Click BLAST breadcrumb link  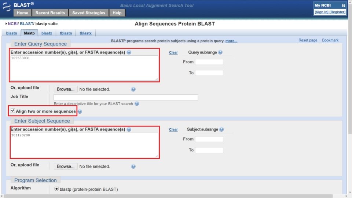click(26, 24)
